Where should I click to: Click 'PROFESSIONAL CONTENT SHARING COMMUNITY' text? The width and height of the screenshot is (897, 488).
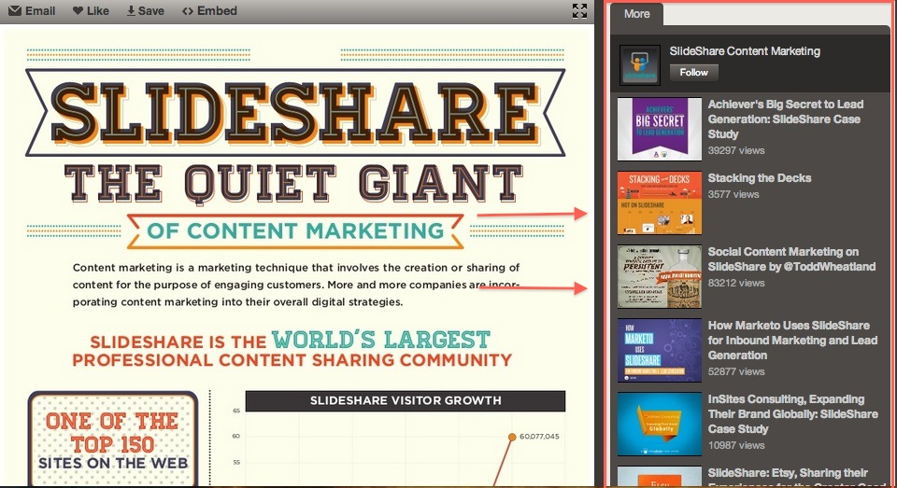[x=292, y=360]
